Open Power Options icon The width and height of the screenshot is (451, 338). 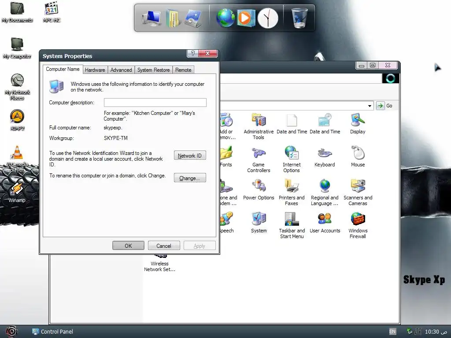click(259, 190)
